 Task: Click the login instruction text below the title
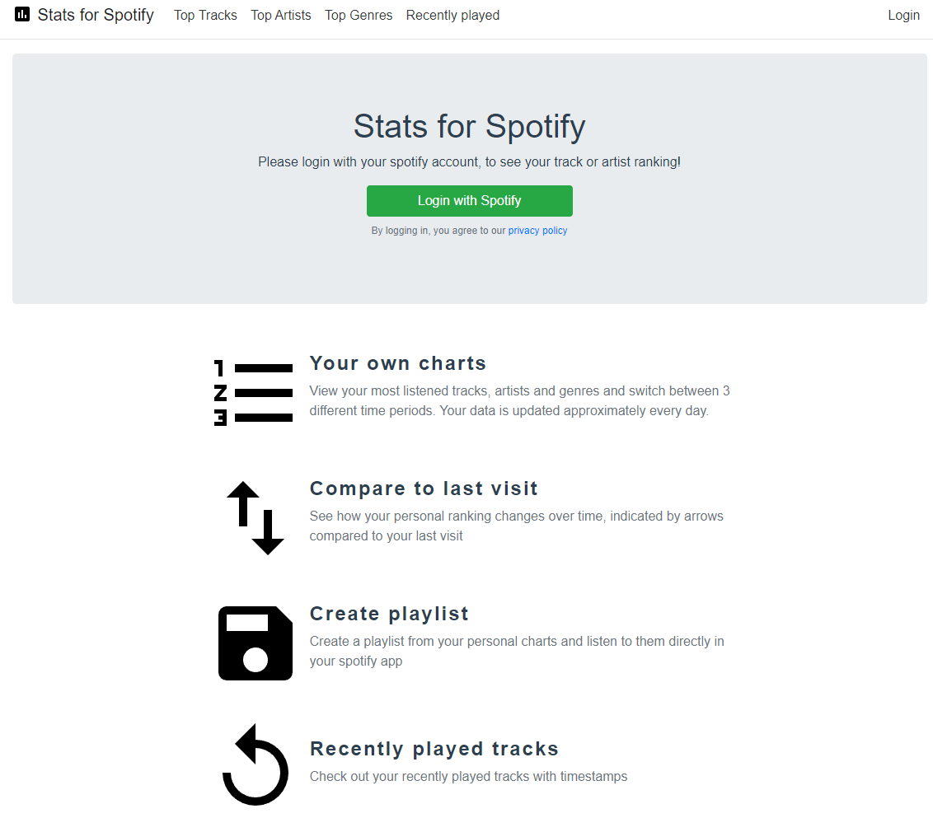(x=468, y=161)
